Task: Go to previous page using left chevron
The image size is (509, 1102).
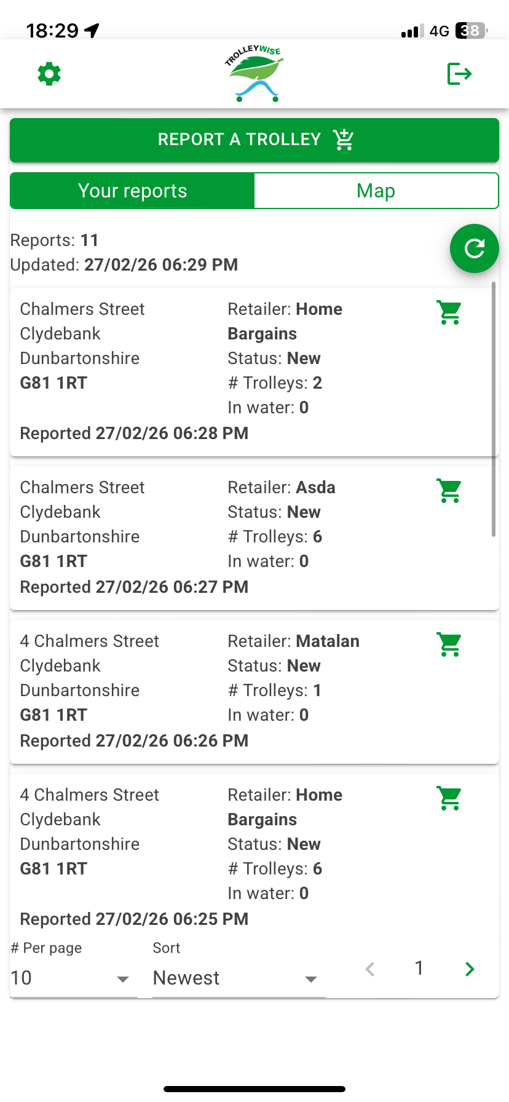Action: pos(370,969)
